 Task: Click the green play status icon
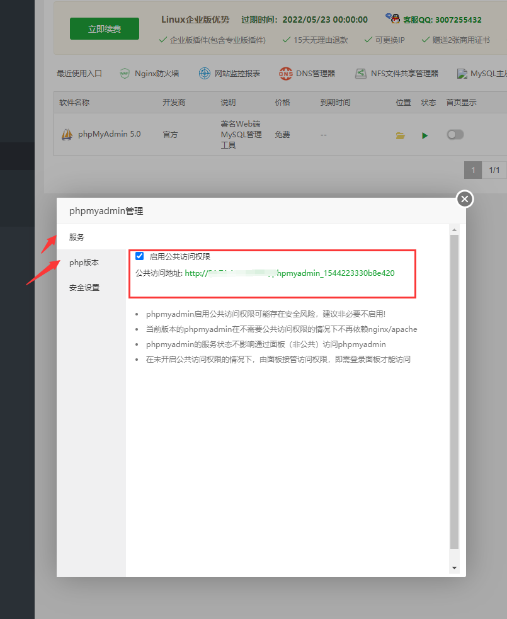click(x=425, y=136)
